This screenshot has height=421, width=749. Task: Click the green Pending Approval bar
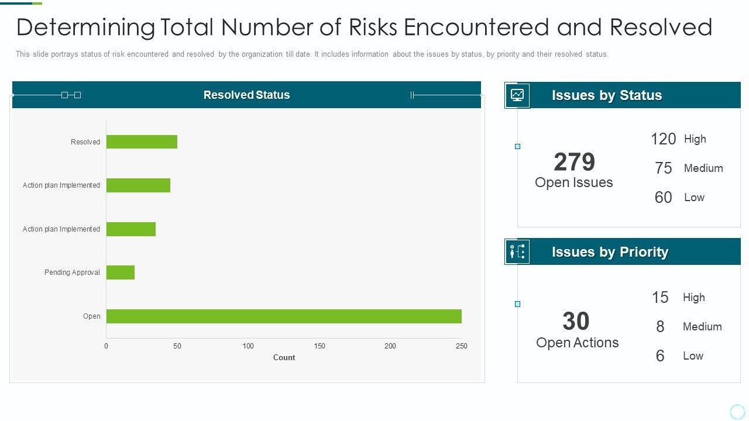(121, 272)
